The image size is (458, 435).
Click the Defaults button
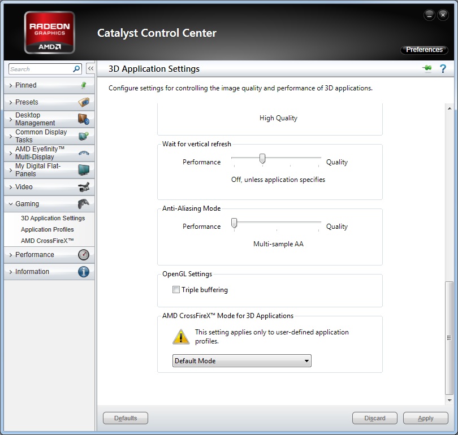pyautogui.click(x=126, y=418)
